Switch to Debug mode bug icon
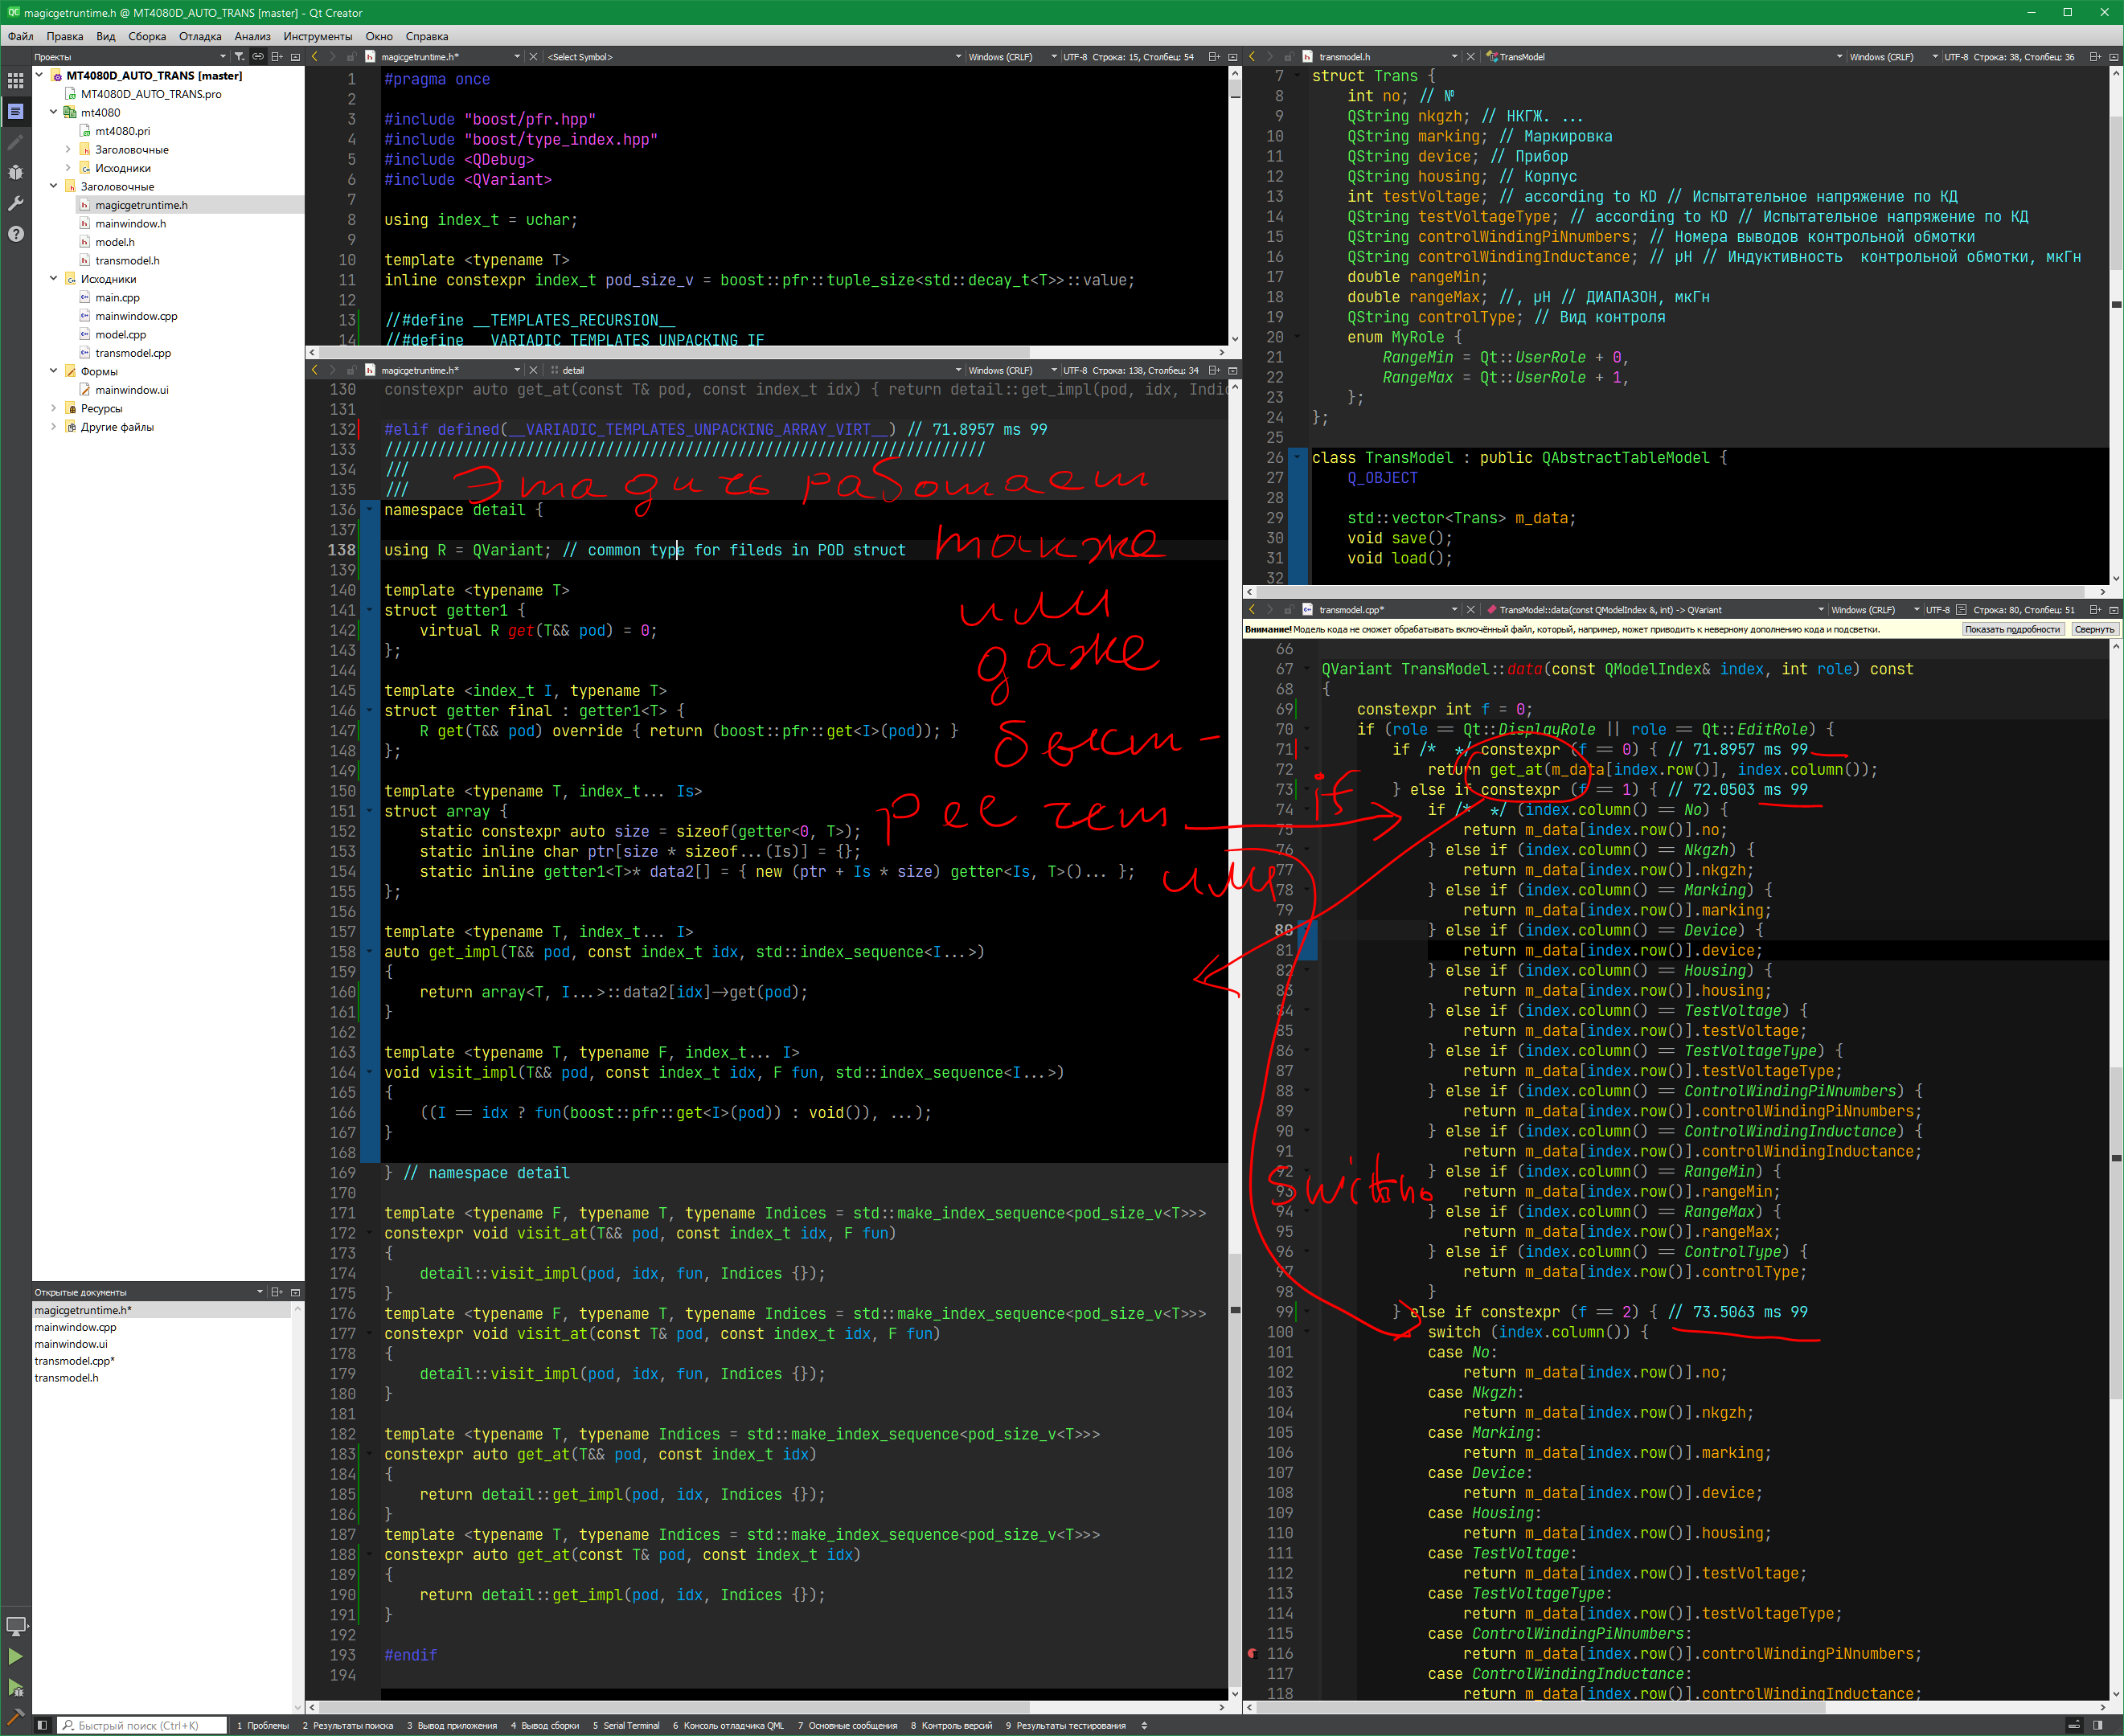This screenshot has height=1736, width=2124. [15, 172]
